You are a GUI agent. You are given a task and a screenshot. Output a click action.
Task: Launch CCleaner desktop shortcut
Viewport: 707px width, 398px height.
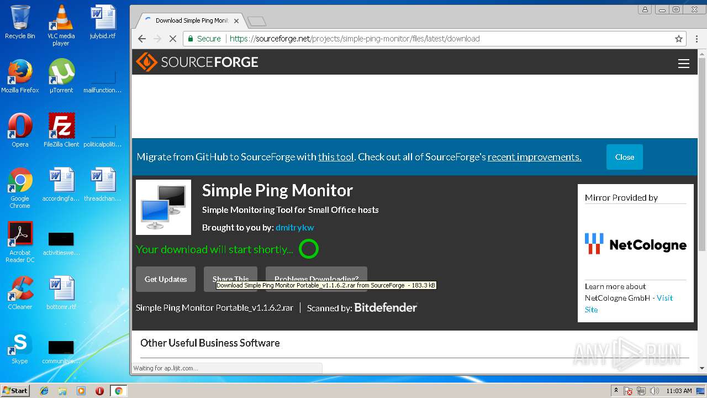pos(20,293)
